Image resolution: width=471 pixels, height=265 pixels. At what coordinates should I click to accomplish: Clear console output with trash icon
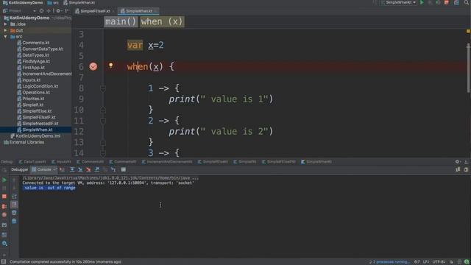(x=14, y=221)
